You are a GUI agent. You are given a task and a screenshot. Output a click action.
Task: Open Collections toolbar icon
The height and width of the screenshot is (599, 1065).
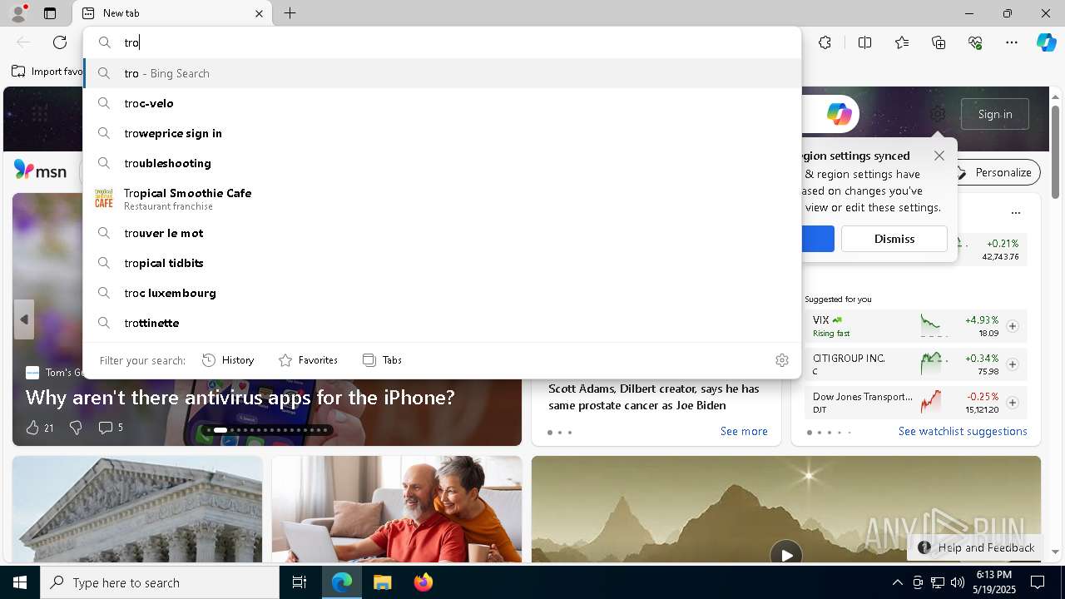pyautogui.click(x=939, y=42)
